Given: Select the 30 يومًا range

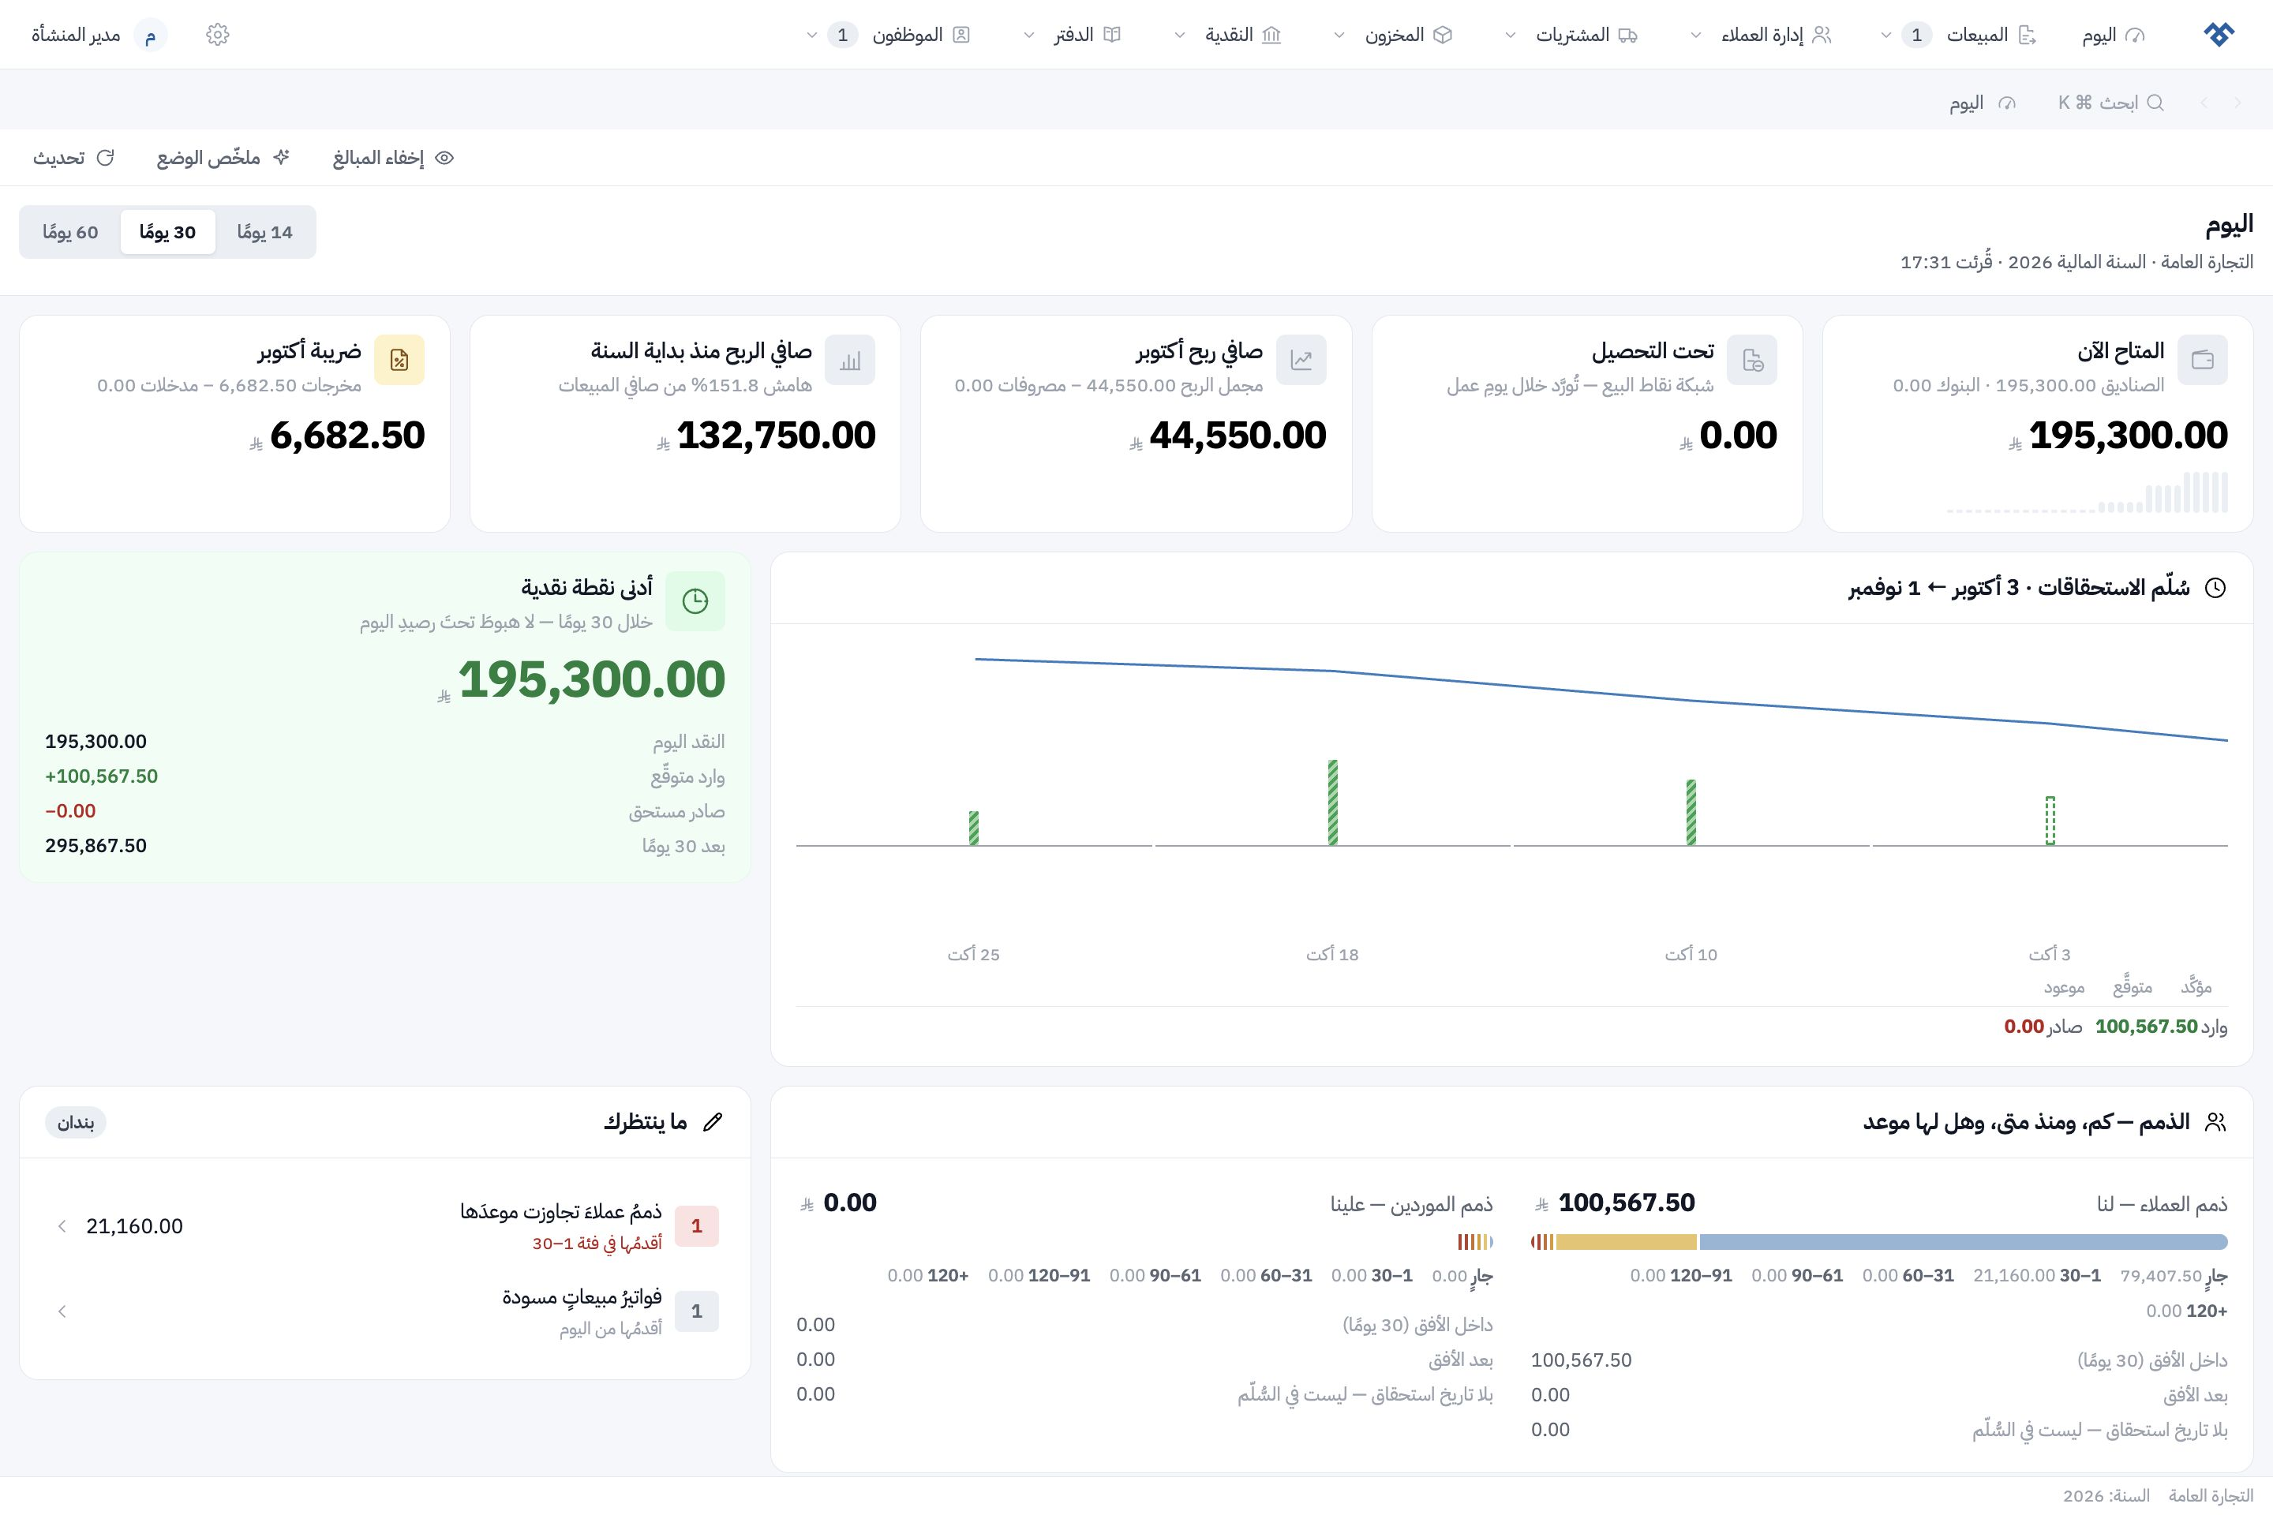Looking at the screenshot, I should click(x=167, y=232).
